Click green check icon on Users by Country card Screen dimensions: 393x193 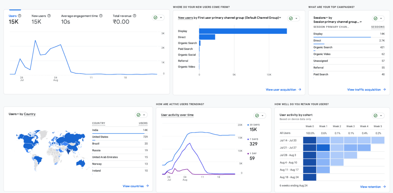pyautogui.click(x=138, y=115)
